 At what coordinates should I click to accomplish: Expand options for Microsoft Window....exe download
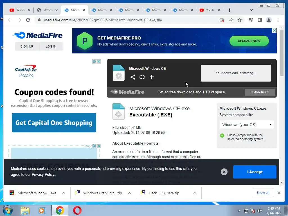(64, 193)
